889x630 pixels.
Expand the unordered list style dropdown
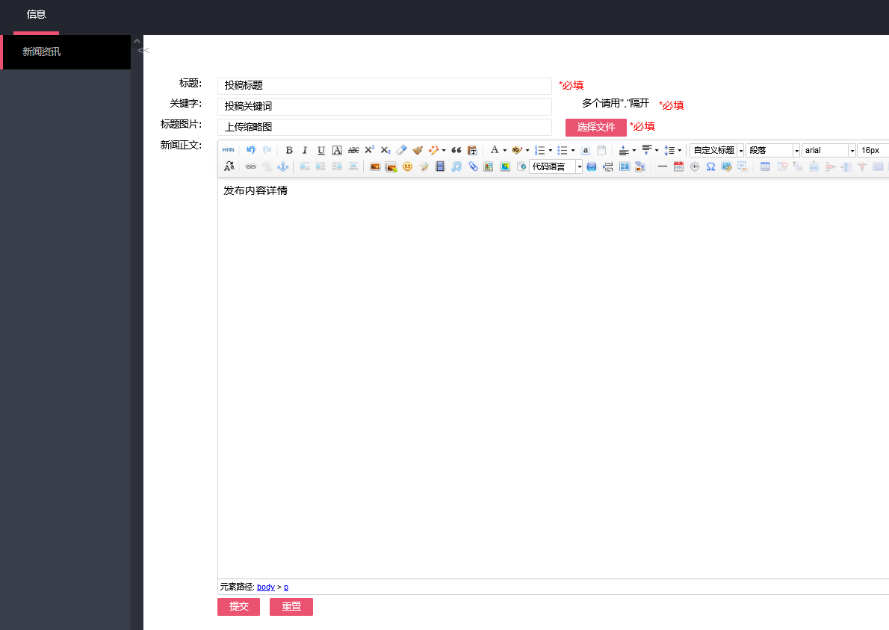573,150
